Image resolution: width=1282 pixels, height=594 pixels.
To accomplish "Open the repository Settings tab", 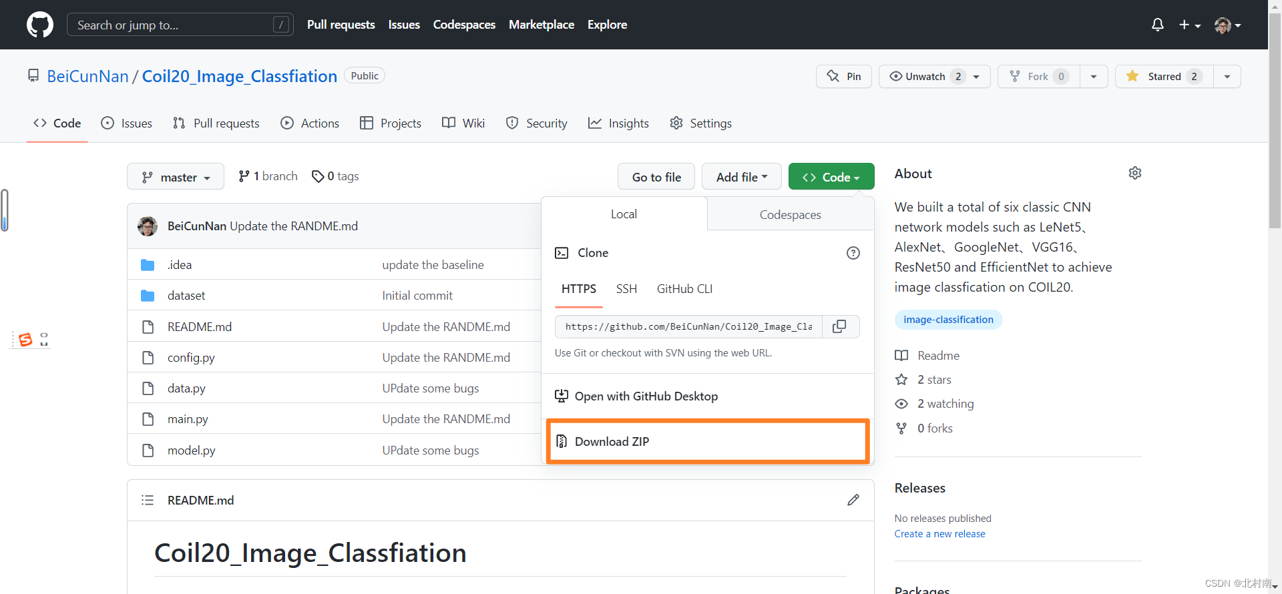I will 700,123.
